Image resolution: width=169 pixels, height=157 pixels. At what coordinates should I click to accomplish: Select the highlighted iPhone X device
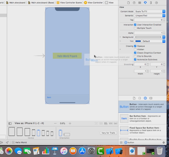tap(38, 133)
